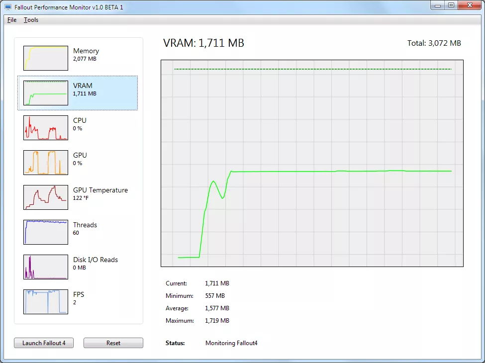Select the GPU Temperature graph thumbnail
The height and width of the screenshot is (363, 485).
click(46, 197)
